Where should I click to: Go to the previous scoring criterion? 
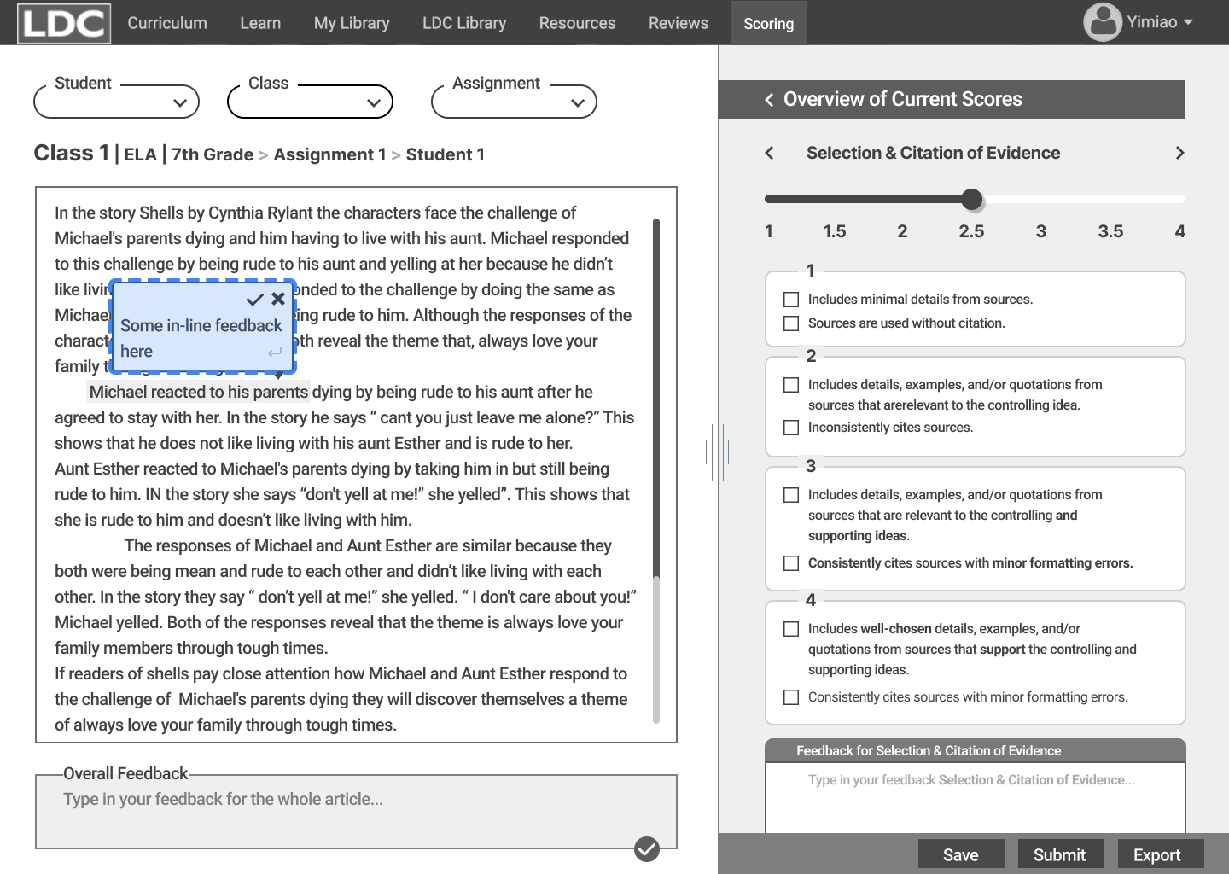769,153
